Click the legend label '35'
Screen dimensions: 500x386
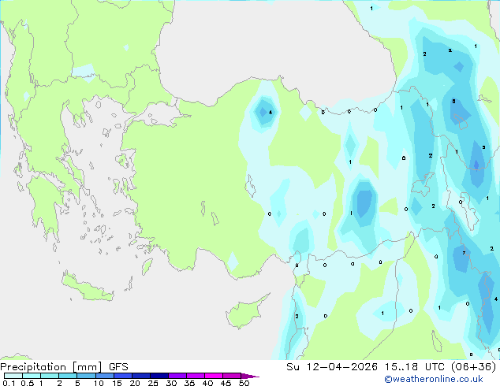tap(189, 383)
